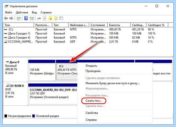Click the 16 % free percentage cell
The image size is (176, 127).
click(x=151, y=37)
